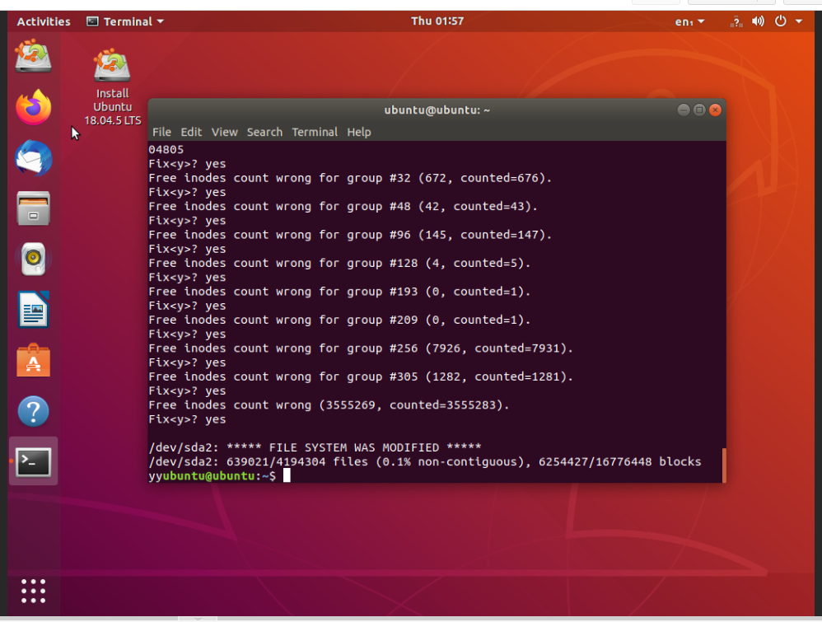Launch the Ubuntu installer from the dock
This screenshot has width=822, height=622.
tap(34, 57)
